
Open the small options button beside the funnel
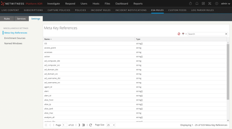tap(186, 34)
